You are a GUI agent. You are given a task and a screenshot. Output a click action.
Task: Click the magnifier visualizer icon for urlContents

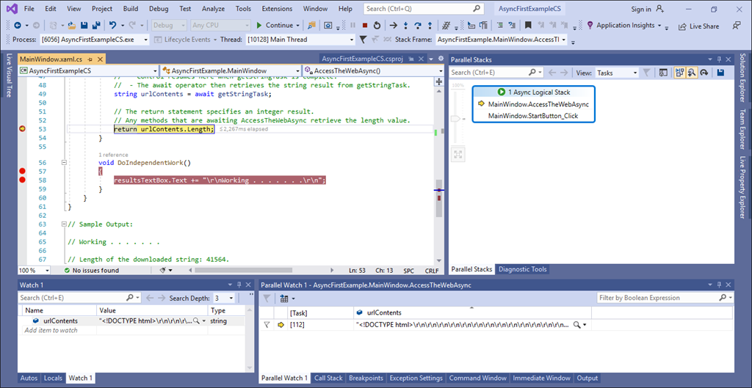pyautogui.click(x=196, y=321)
